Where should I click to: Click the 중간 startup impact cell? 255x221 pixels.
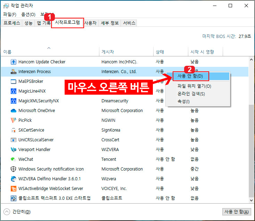[x=194, y=169]
